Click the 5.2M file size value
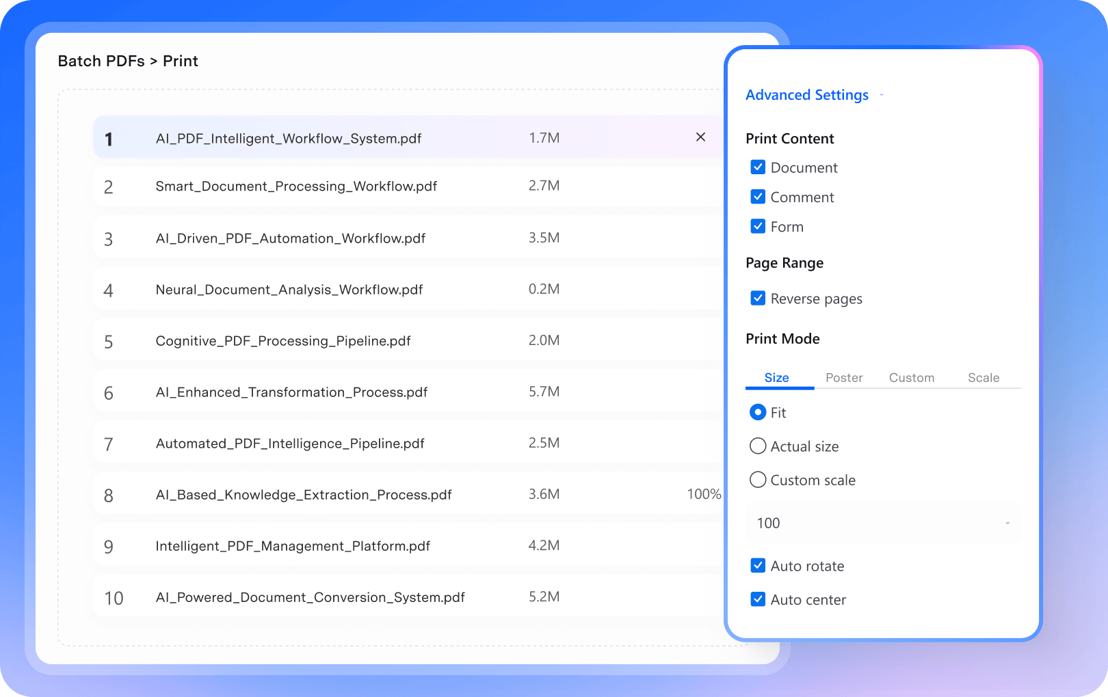1108x697 pixels. pos(544,597)
